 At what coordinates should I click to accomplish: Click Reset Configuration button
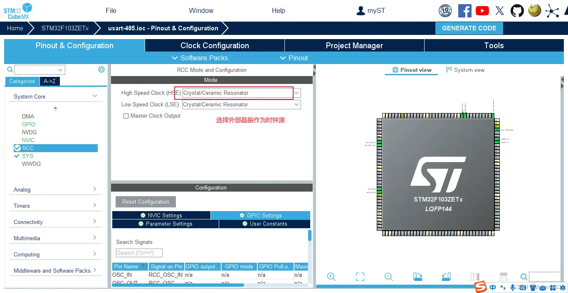[x=146, y=202]
